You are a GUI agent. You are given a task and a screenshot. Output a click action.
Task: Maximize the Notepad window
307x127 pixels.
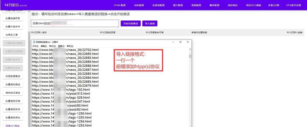(x=180, y=42)
